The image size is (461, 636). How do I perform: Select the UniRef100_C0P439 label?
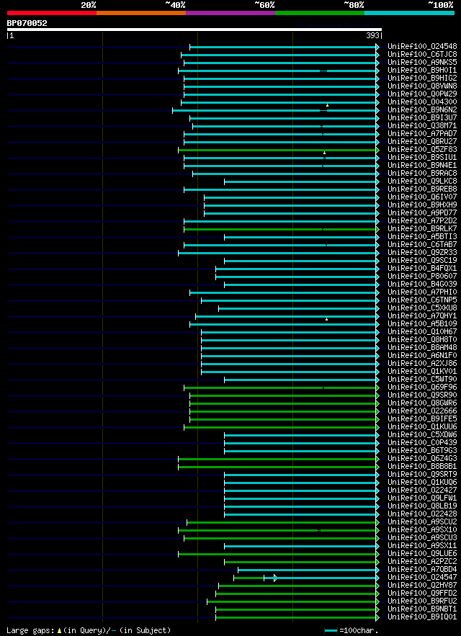pos(422,442)
